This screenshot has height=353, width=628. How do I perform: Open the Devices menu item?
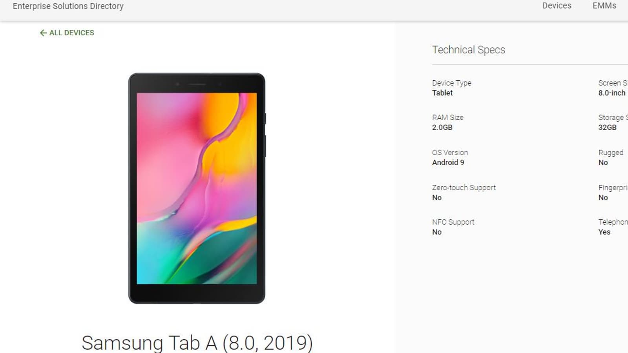coord(557,6)
